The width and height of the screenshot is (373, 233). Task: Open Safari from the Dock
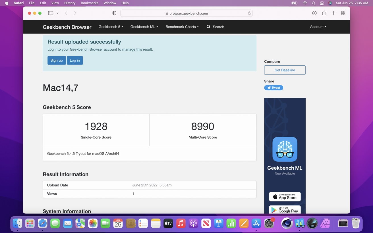(x=43, y=223)
